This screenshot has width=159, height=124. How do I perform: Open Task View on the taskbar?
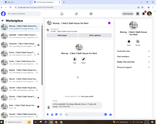point(36,122)
